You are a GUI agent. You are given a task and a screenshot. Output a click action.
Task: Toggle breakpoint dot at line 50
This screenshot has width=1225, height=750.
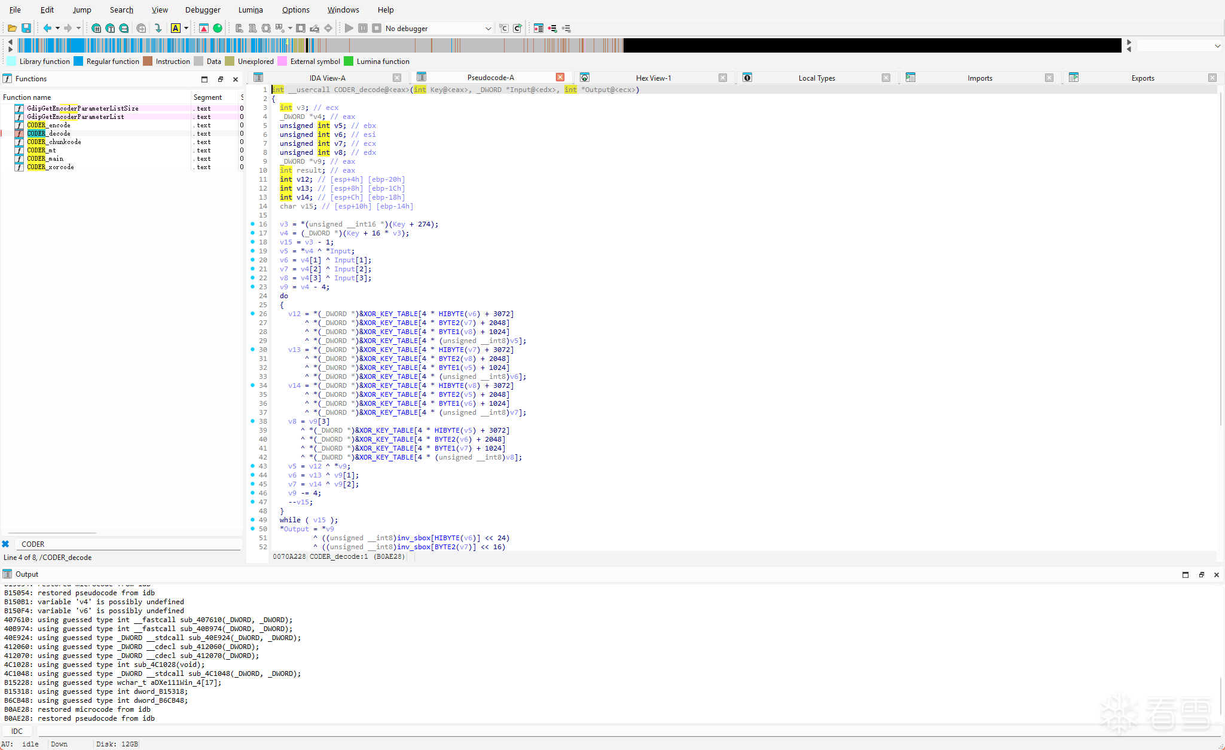point(253,529)
